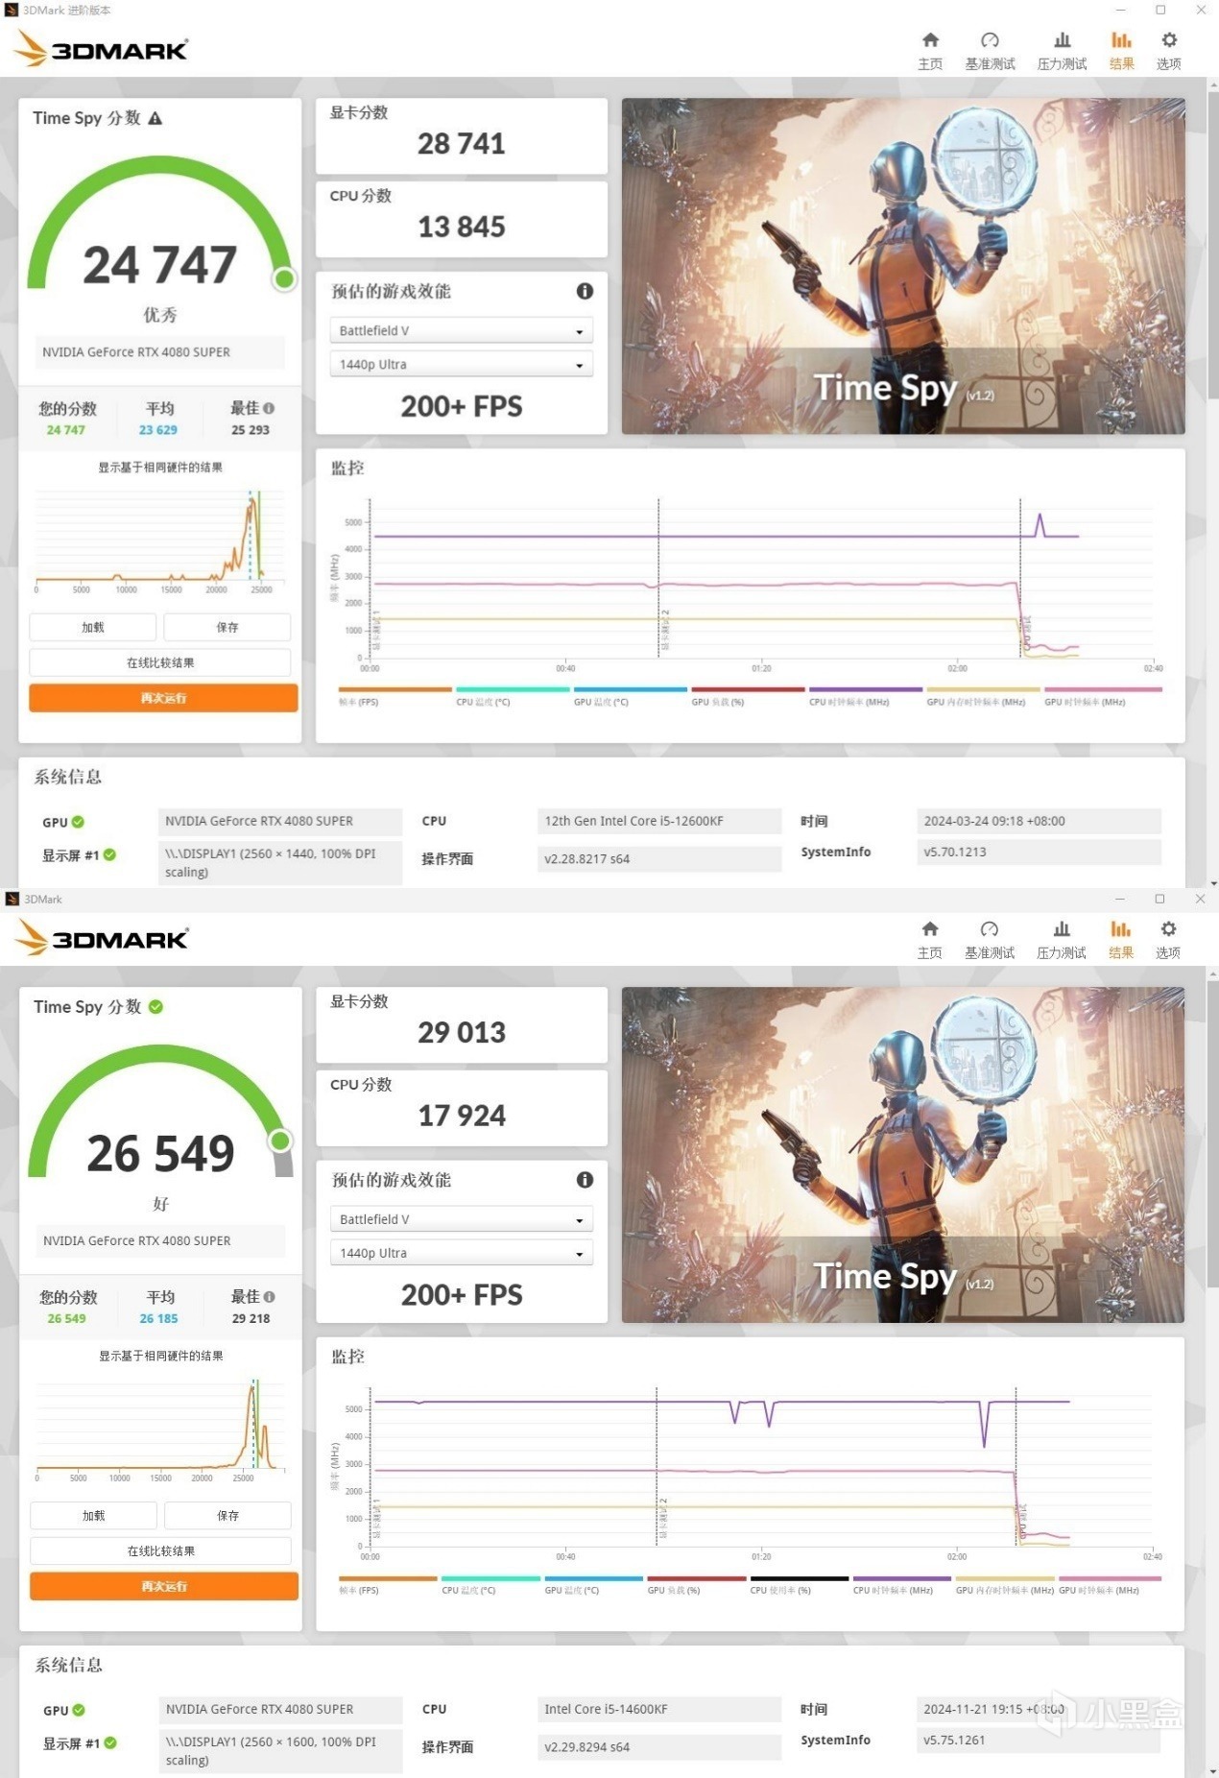Viewport: 1219px width, 1778px height.
Task: Toggle the GPU 温度 legend in the 24 747 window
Action: [x=630, y=695]
